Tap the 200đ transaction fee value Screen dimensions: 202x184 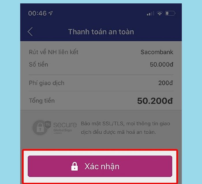[166, 83]
